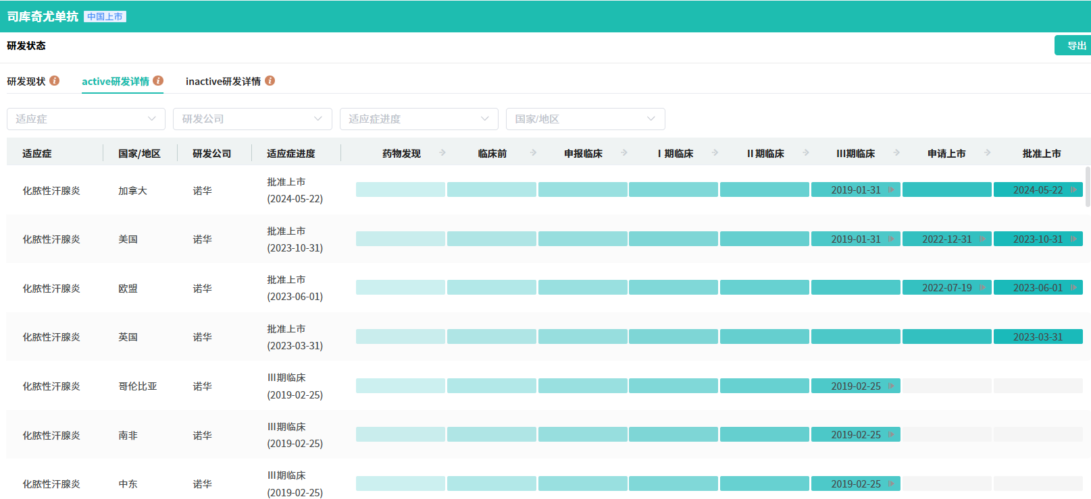Click the 导出 export button
Image resolution: width=1091 pixels, height=499 pixels.
coord(1075,46)
